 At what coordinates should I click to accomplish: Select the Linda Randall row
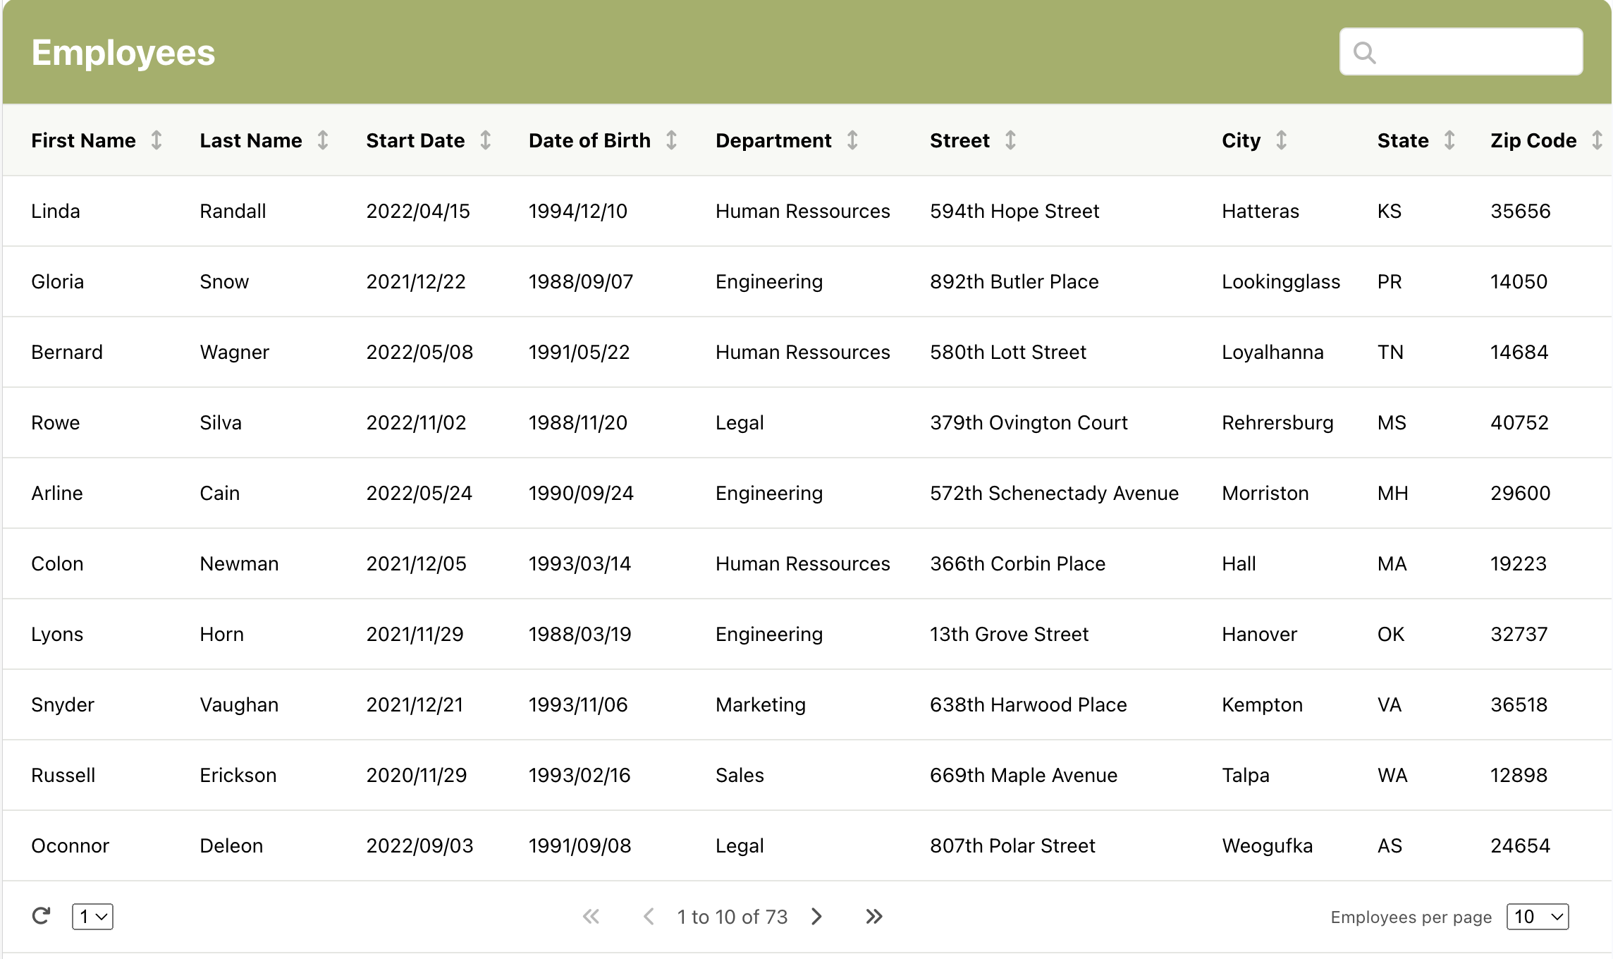click(806, 211)
